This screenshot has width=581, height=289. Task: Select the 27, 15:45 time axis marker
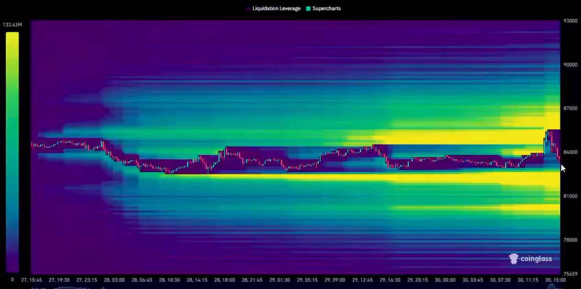[x=31, y=280]
